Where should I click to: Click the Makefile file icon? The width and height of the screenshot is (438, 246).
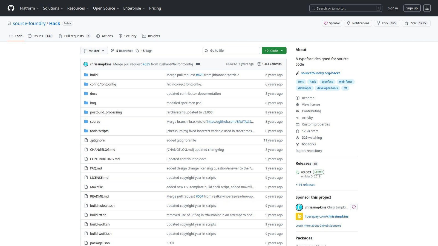(x=86, y=187)
